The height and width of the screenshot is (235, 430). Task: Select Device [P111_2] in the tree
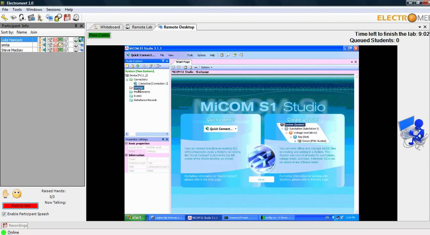[138, 76]
